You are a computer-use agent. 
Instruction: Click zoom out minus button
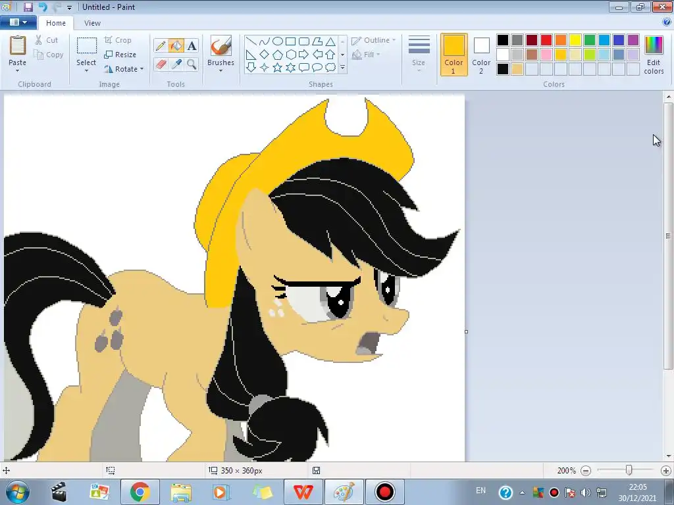click(585, 471)
